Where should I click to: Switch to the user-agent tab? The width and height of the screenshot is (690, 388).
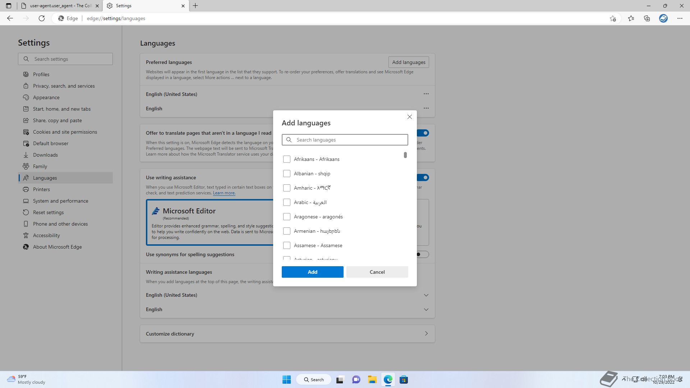point(59,6)
